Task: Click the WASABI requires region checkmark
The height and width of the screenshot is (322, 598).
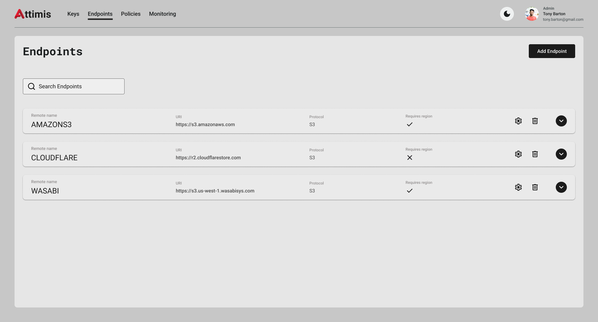Action: click(x=409, y=191)
